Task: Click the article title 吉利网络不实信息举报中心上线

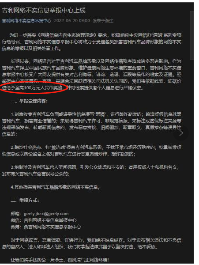Action: (44, 11)
